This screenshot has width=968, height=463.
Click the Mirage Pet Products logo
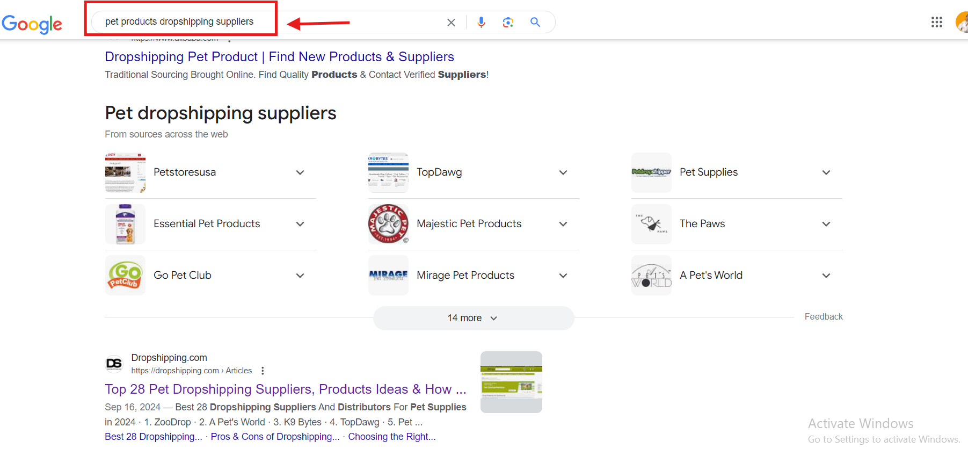click(x=388, y=276)
